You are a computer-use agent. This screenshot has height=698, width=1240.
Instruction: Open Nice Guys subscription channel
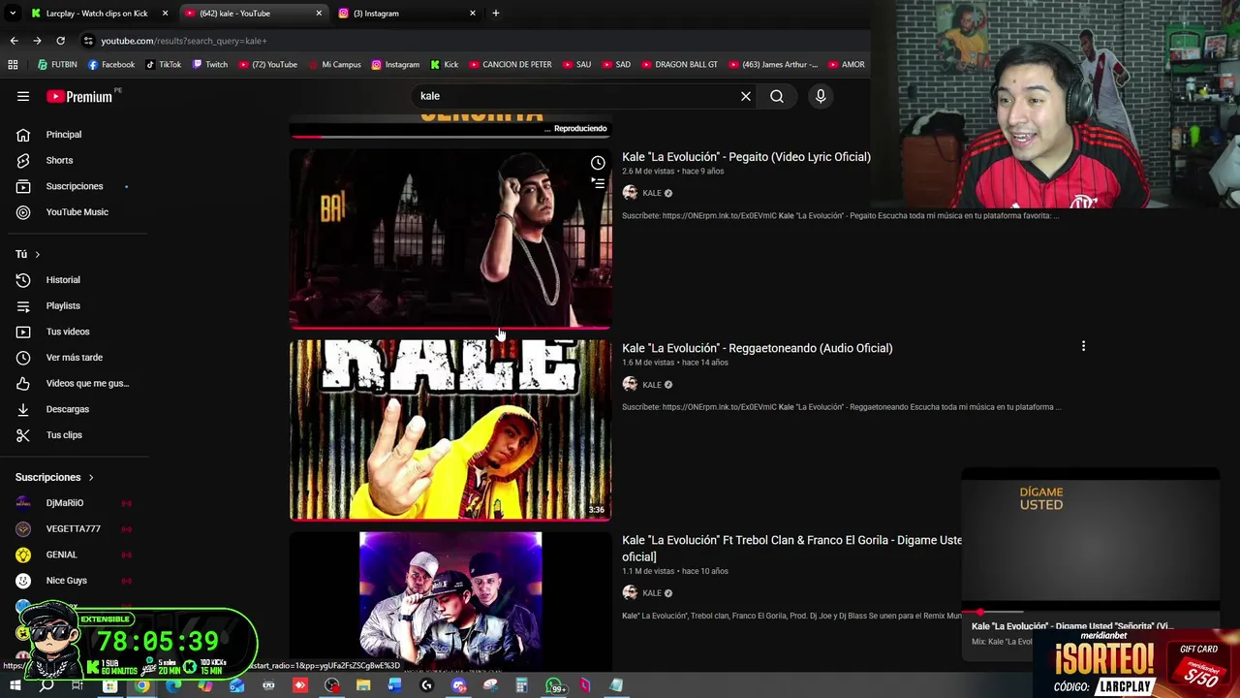click(x=74, y=581)
